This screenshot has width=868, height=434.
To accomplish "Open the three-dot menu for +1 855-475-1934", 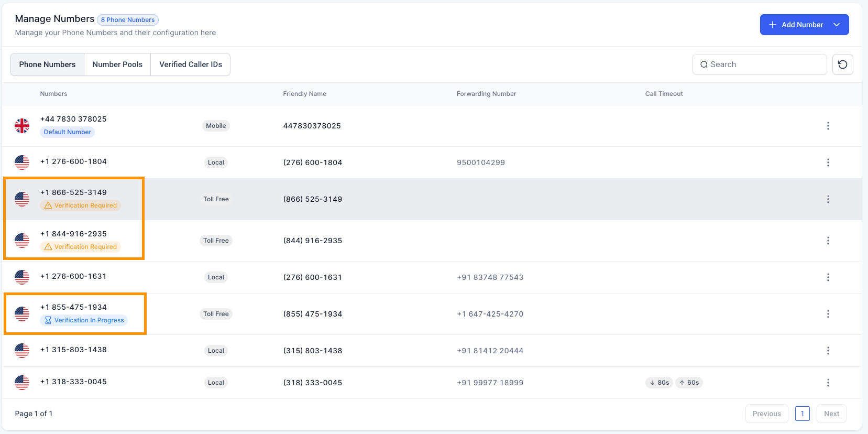I will coord(828,314).
